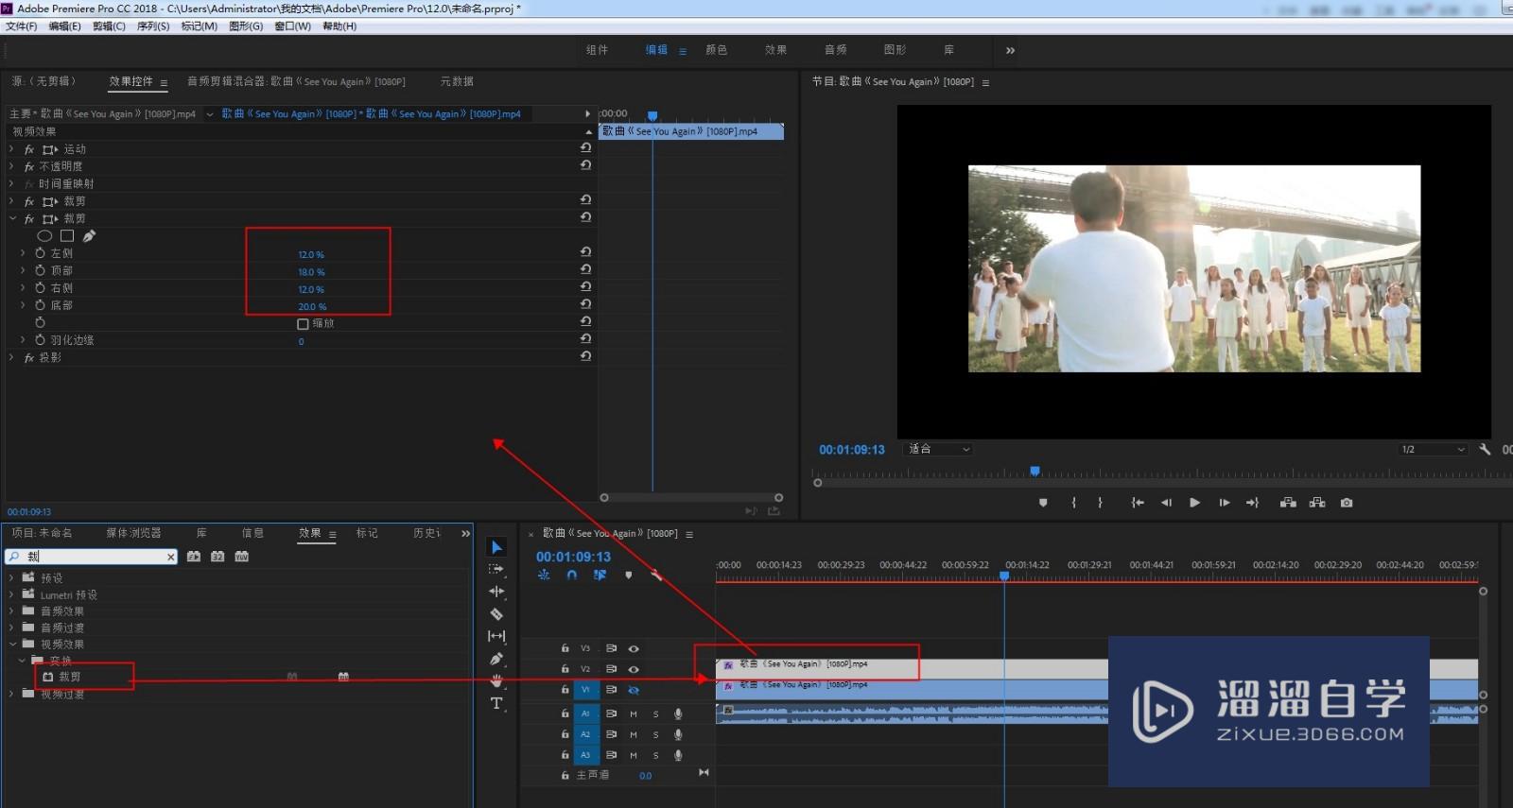Mark Out point in the Program monitor
This screenshot has height=808, width=1513.
1100,503
